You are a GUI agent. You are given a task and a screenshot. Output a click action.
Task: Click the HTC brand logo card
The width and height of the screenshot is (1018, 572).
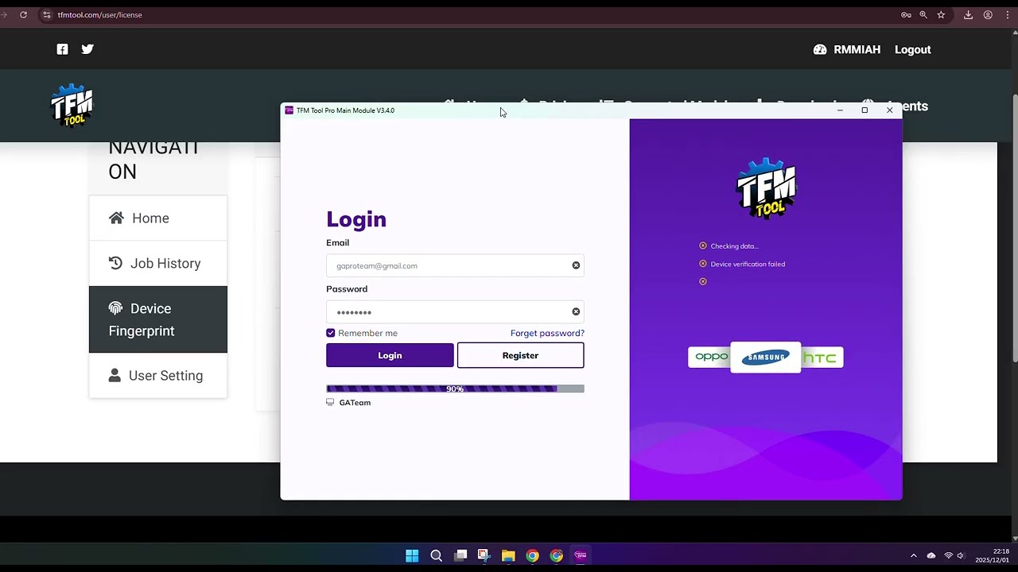pos(822,357)
